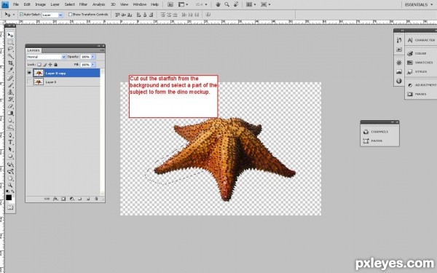This screenshot has width=437, height=273.
Task: Select the Type tool
Action: [10, 142]
